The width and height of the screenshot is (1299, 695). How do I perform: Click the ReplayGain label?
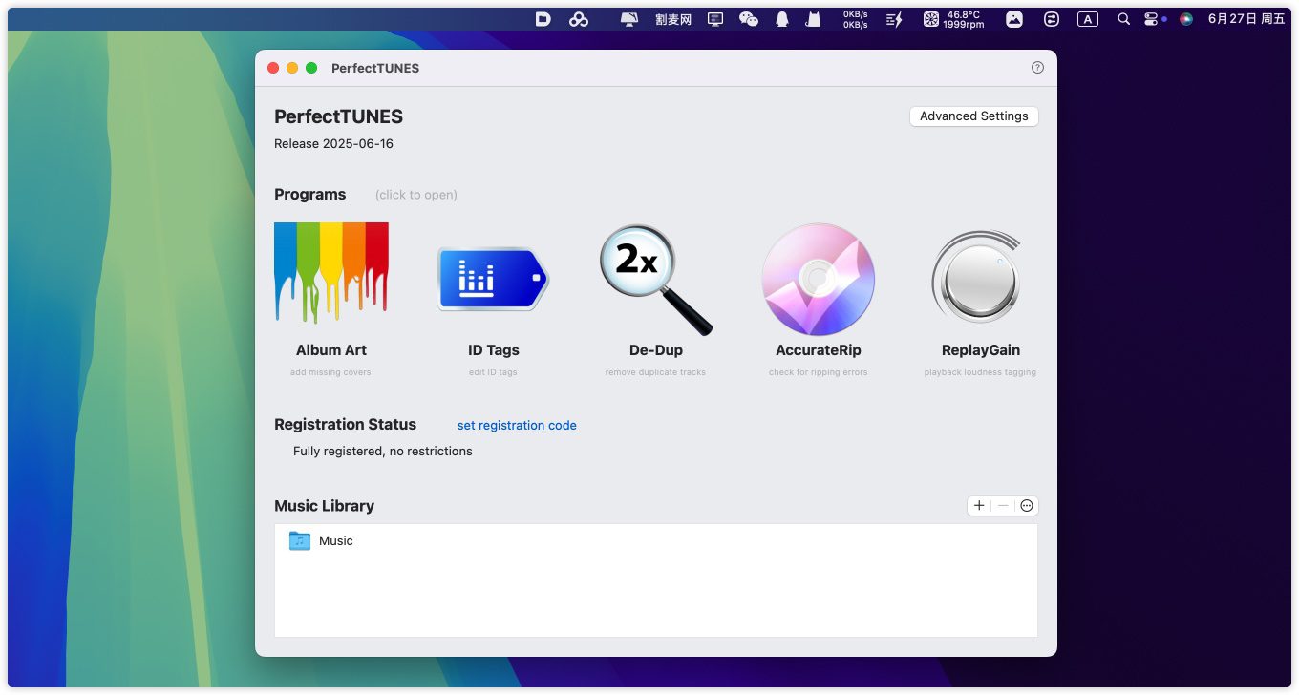[981, 350]
